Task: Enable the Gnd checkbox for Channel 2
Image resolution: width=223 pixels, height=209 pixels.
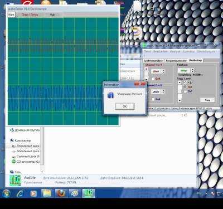Action: [x=153, y=99]
